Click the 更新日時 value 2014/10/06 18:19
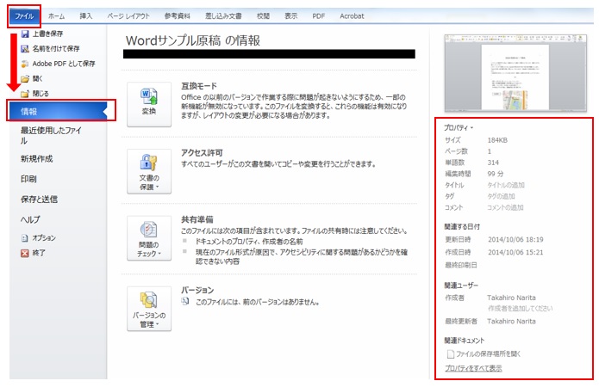The width and height of the screenshot is (599, 387). point(515,239)
